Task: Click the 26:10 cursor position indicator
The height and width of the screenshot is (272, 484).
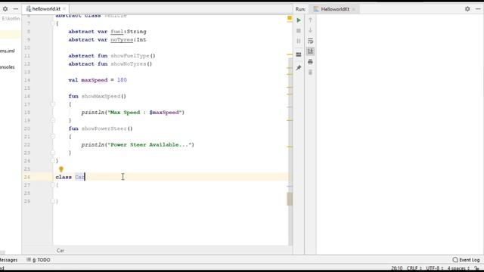Action: pyautogui.click(x=396, y=268)
